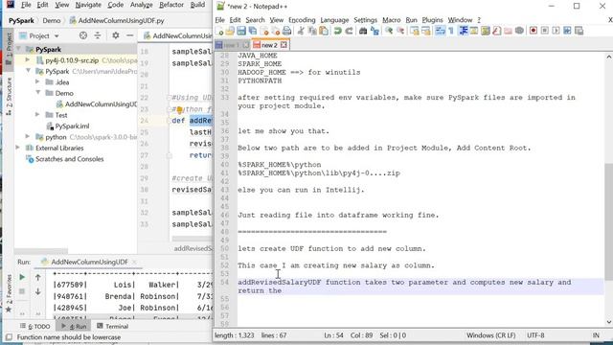Open the Structure side tool window
The height and width of the screenshot is (345, 613).
click(x=9, y=96)
